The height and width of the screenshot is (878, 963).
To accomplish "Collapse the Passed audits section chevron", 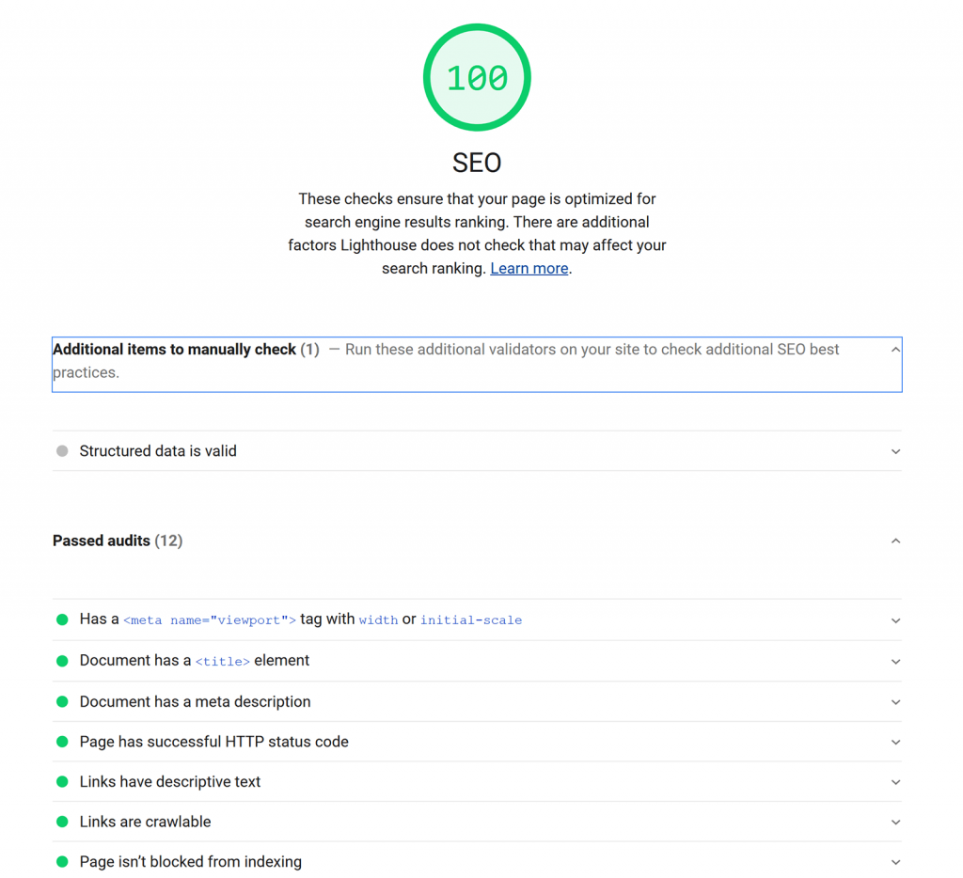I will [x=895, y=541].
